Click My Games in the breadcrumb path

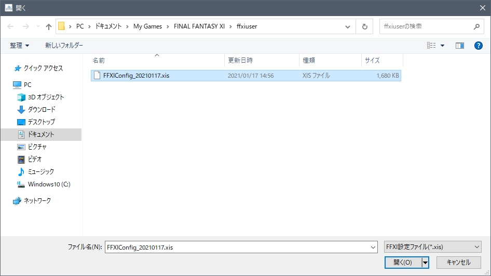coord(147,26)
